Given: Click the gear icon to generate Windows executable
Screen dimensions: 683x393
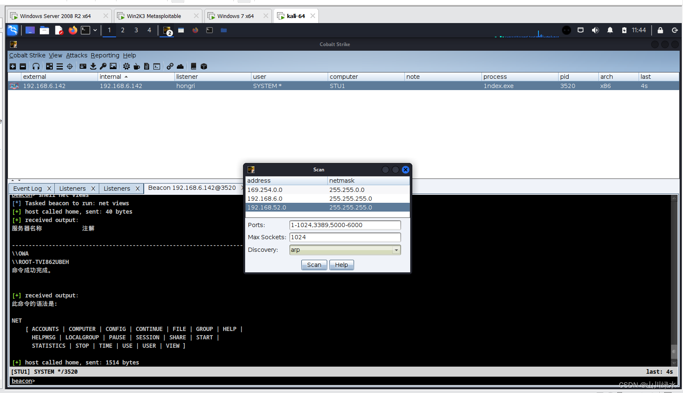Looking at the screenshot, I should click(x=127, y=66).
